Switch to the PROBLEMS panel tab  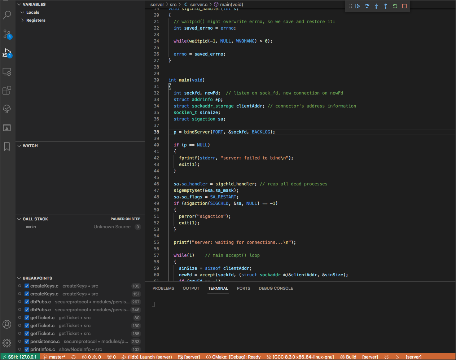163,288
